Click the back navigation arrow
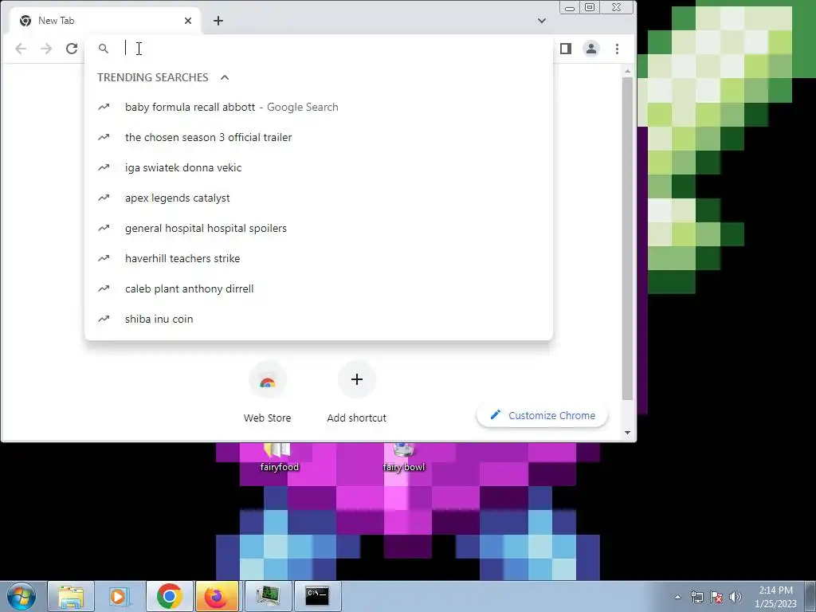The width and height of the screenshot is (816, 612). 21,49
